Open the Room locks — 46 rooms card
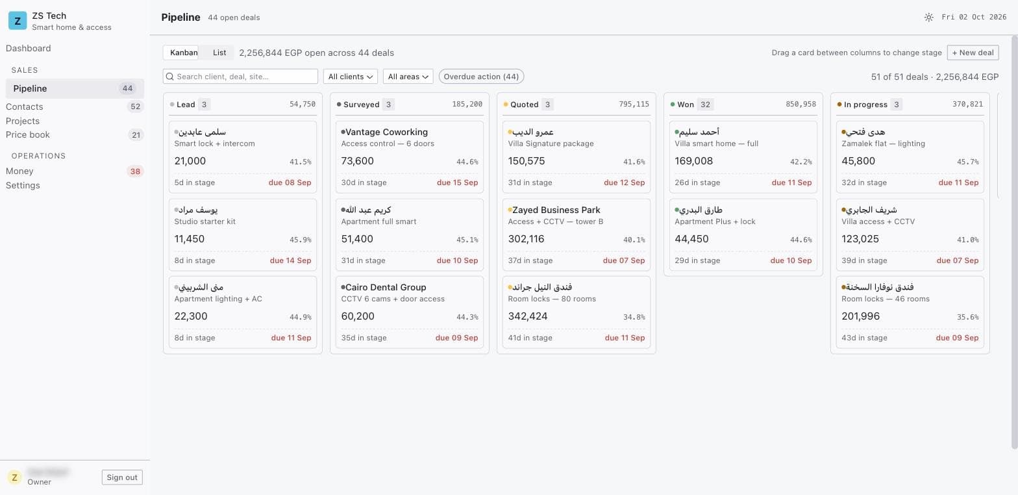Screen dimensions: 1018x495 [910, 312]
